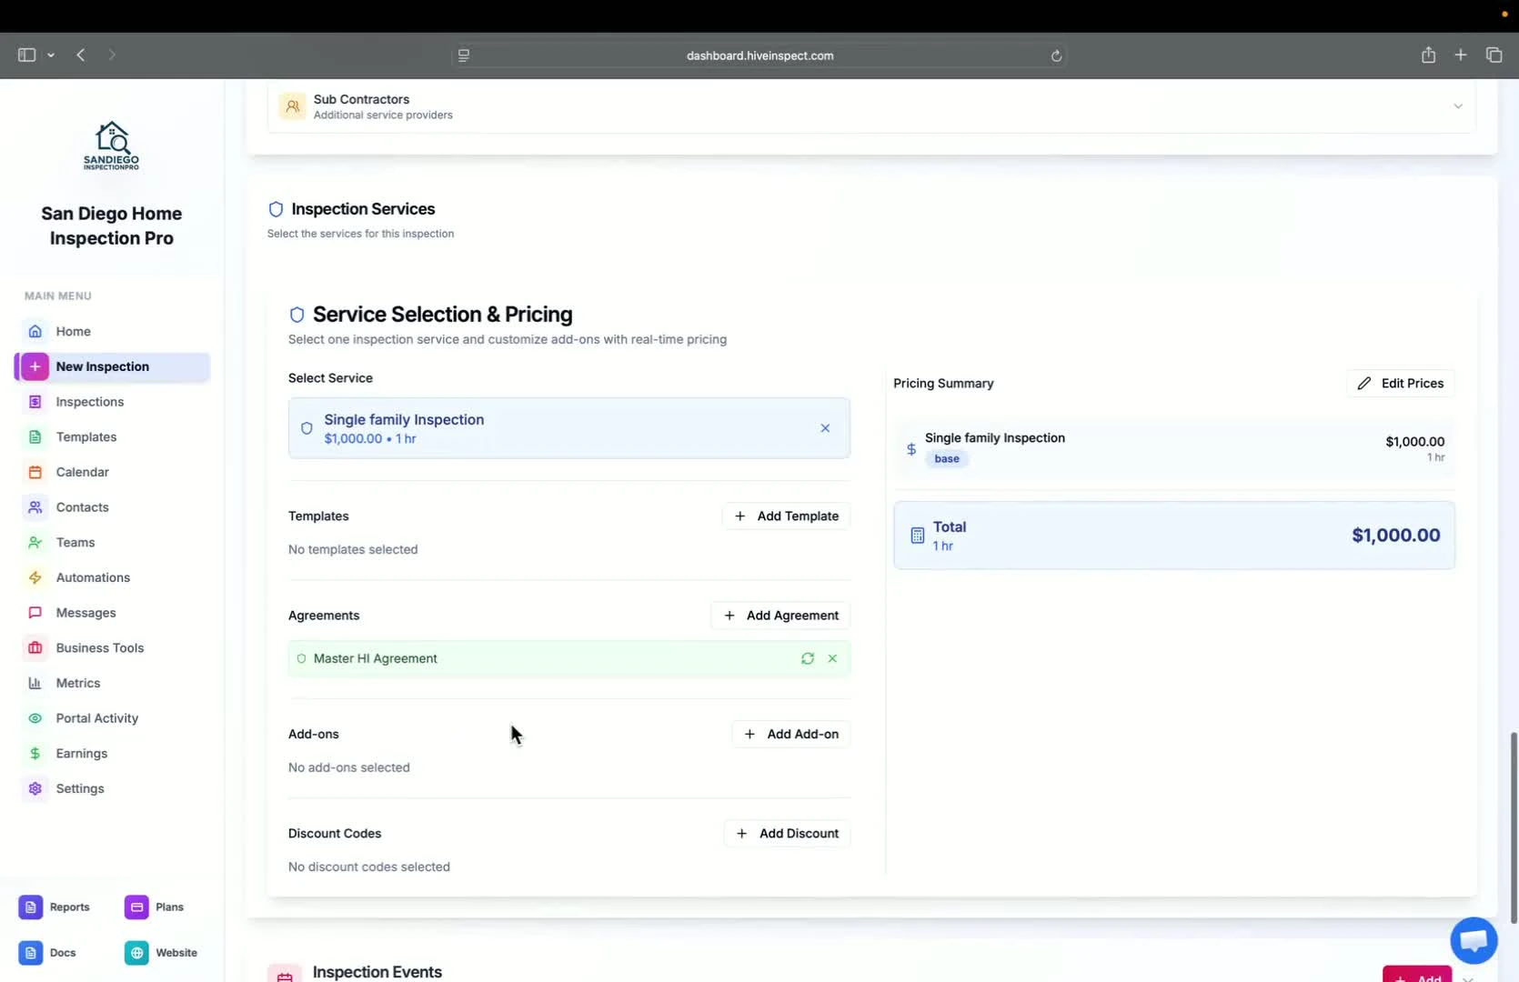Click the browser back arrow
1519x982 pixels.
pyautogui.click(x=81, y=55)
